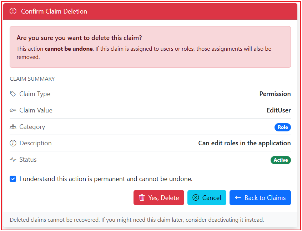The image size is (302, 231).
Task: Click the EditUser claim value text
Action: coord(278,110)
